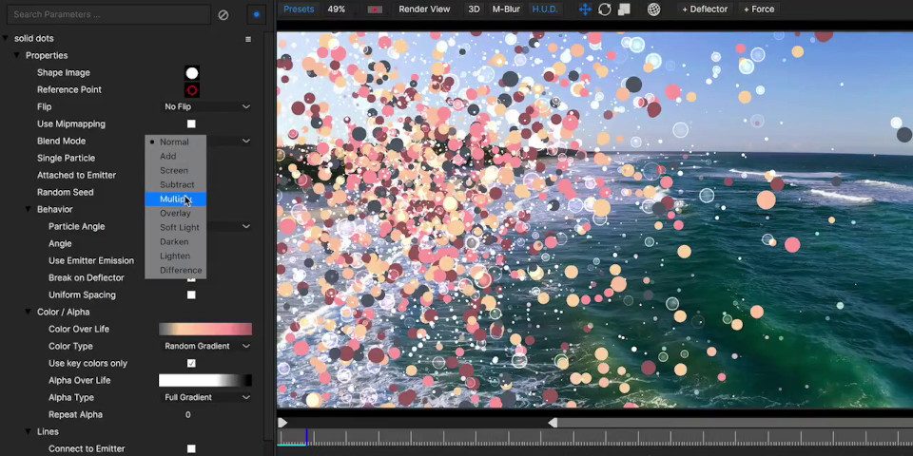Toggle the Uniform Spacing checkbox
The height and width of the screenshot is (456, 913).
tap(191, 294)
